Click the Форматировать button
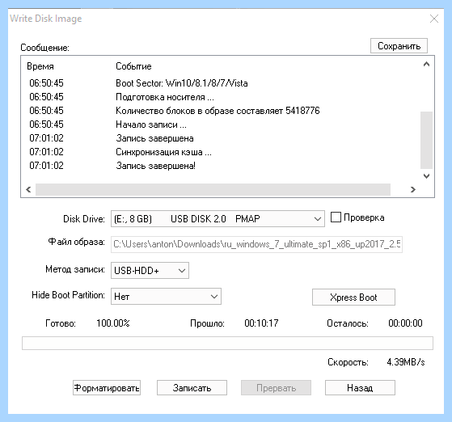Screen dimensions: 452x422 (107, 388)
